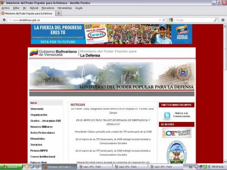227x170 pixels.
Task: Select Honores Militares in left menu
Action: click(x=41, y=127)
